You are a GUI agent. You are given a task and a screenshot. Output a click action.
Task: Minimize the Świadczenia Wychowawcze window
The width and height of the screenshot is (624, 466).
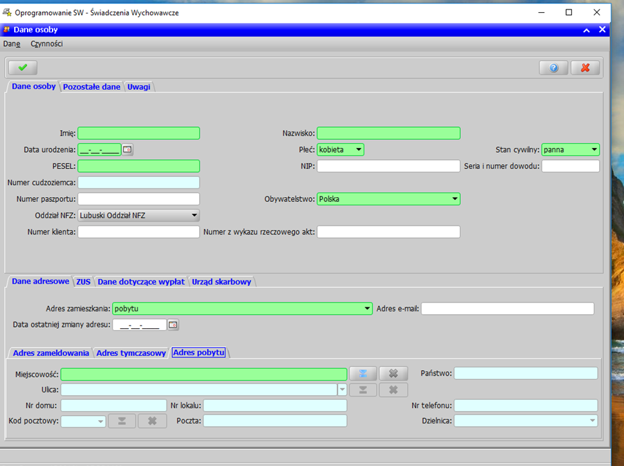(x=541, y=12)
